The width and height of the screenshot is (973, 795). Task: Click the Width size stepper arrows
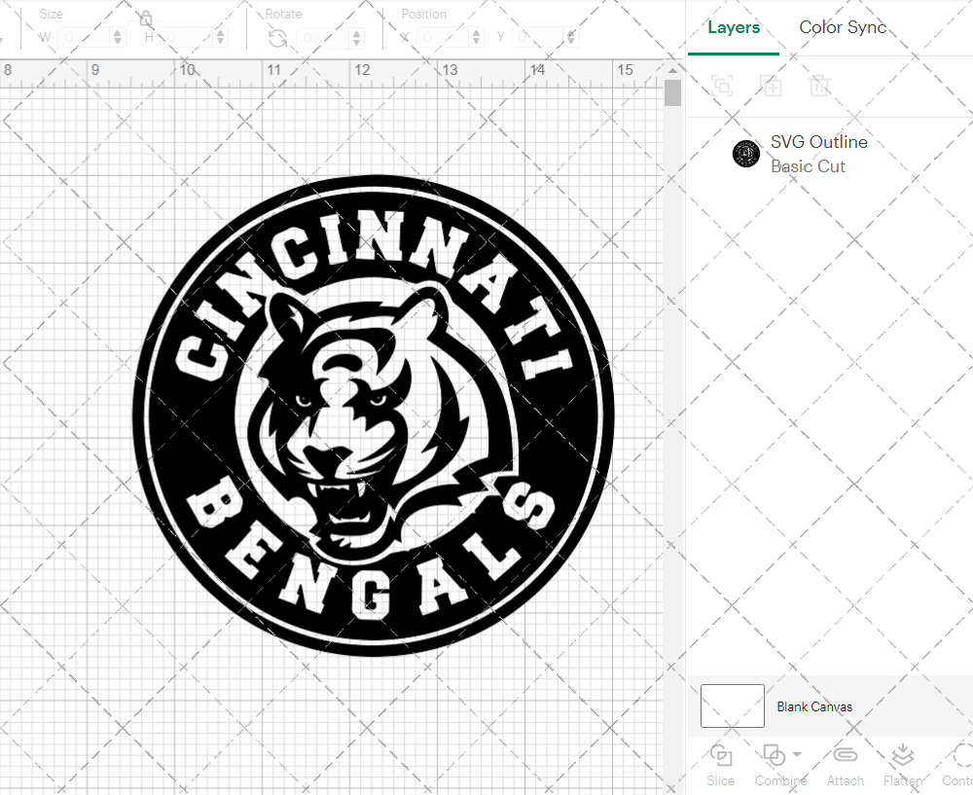click(119, 38)
